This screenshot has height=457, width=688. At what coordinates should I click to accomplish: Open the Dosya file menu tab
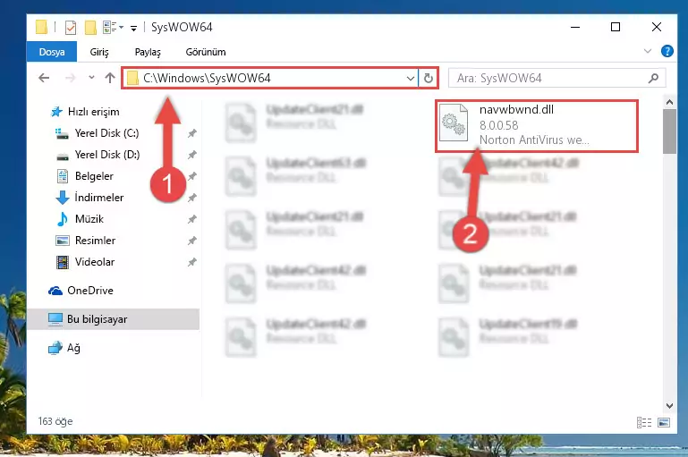point(52,52)
